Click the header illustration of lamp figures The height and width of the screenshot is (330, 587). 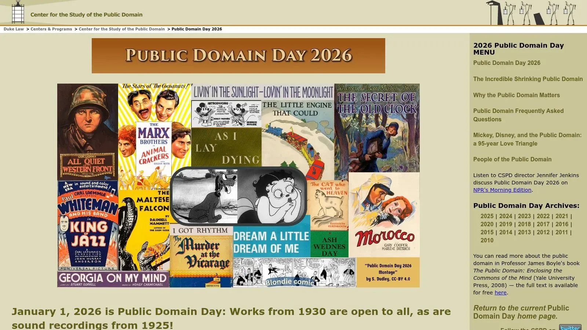[x=531, y=13]
